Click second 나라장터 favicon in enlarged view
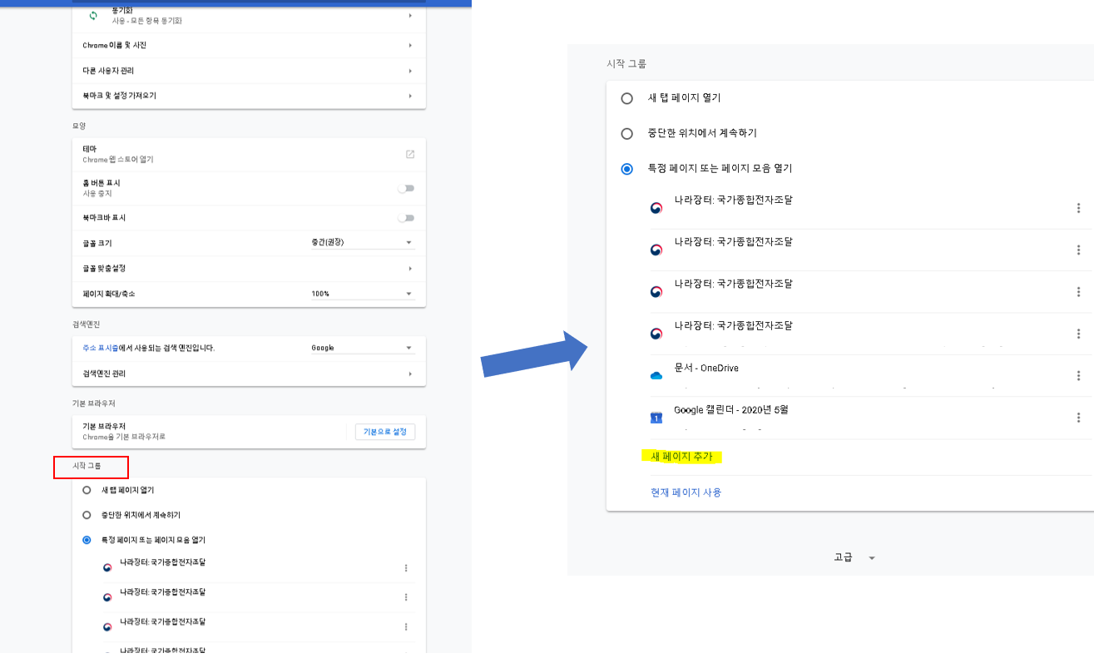 656,250
